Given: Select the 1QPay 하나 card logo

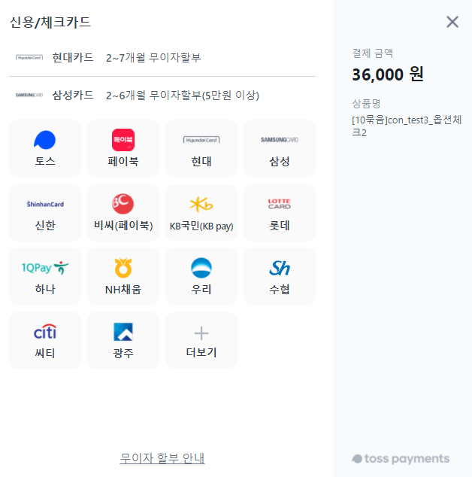Looking at the screenshot, I should (45, 268).
